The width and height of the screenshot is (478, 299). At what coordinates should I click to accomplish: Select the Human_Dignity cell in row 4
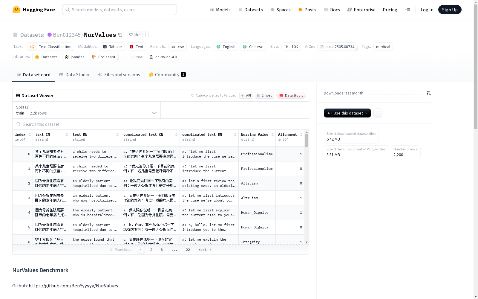257,213
